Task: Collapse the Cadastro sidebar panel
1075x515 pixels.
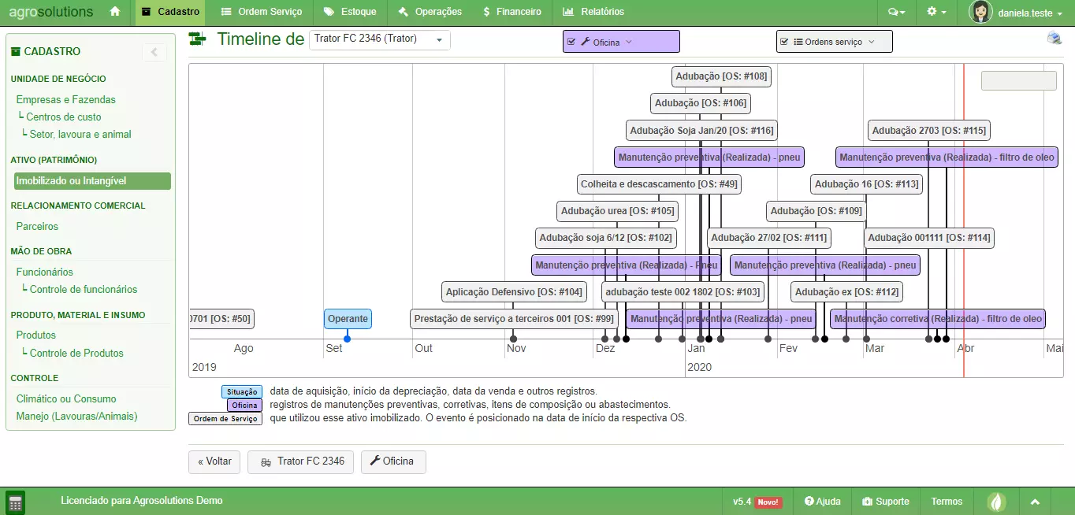Action: click(154, 52)
